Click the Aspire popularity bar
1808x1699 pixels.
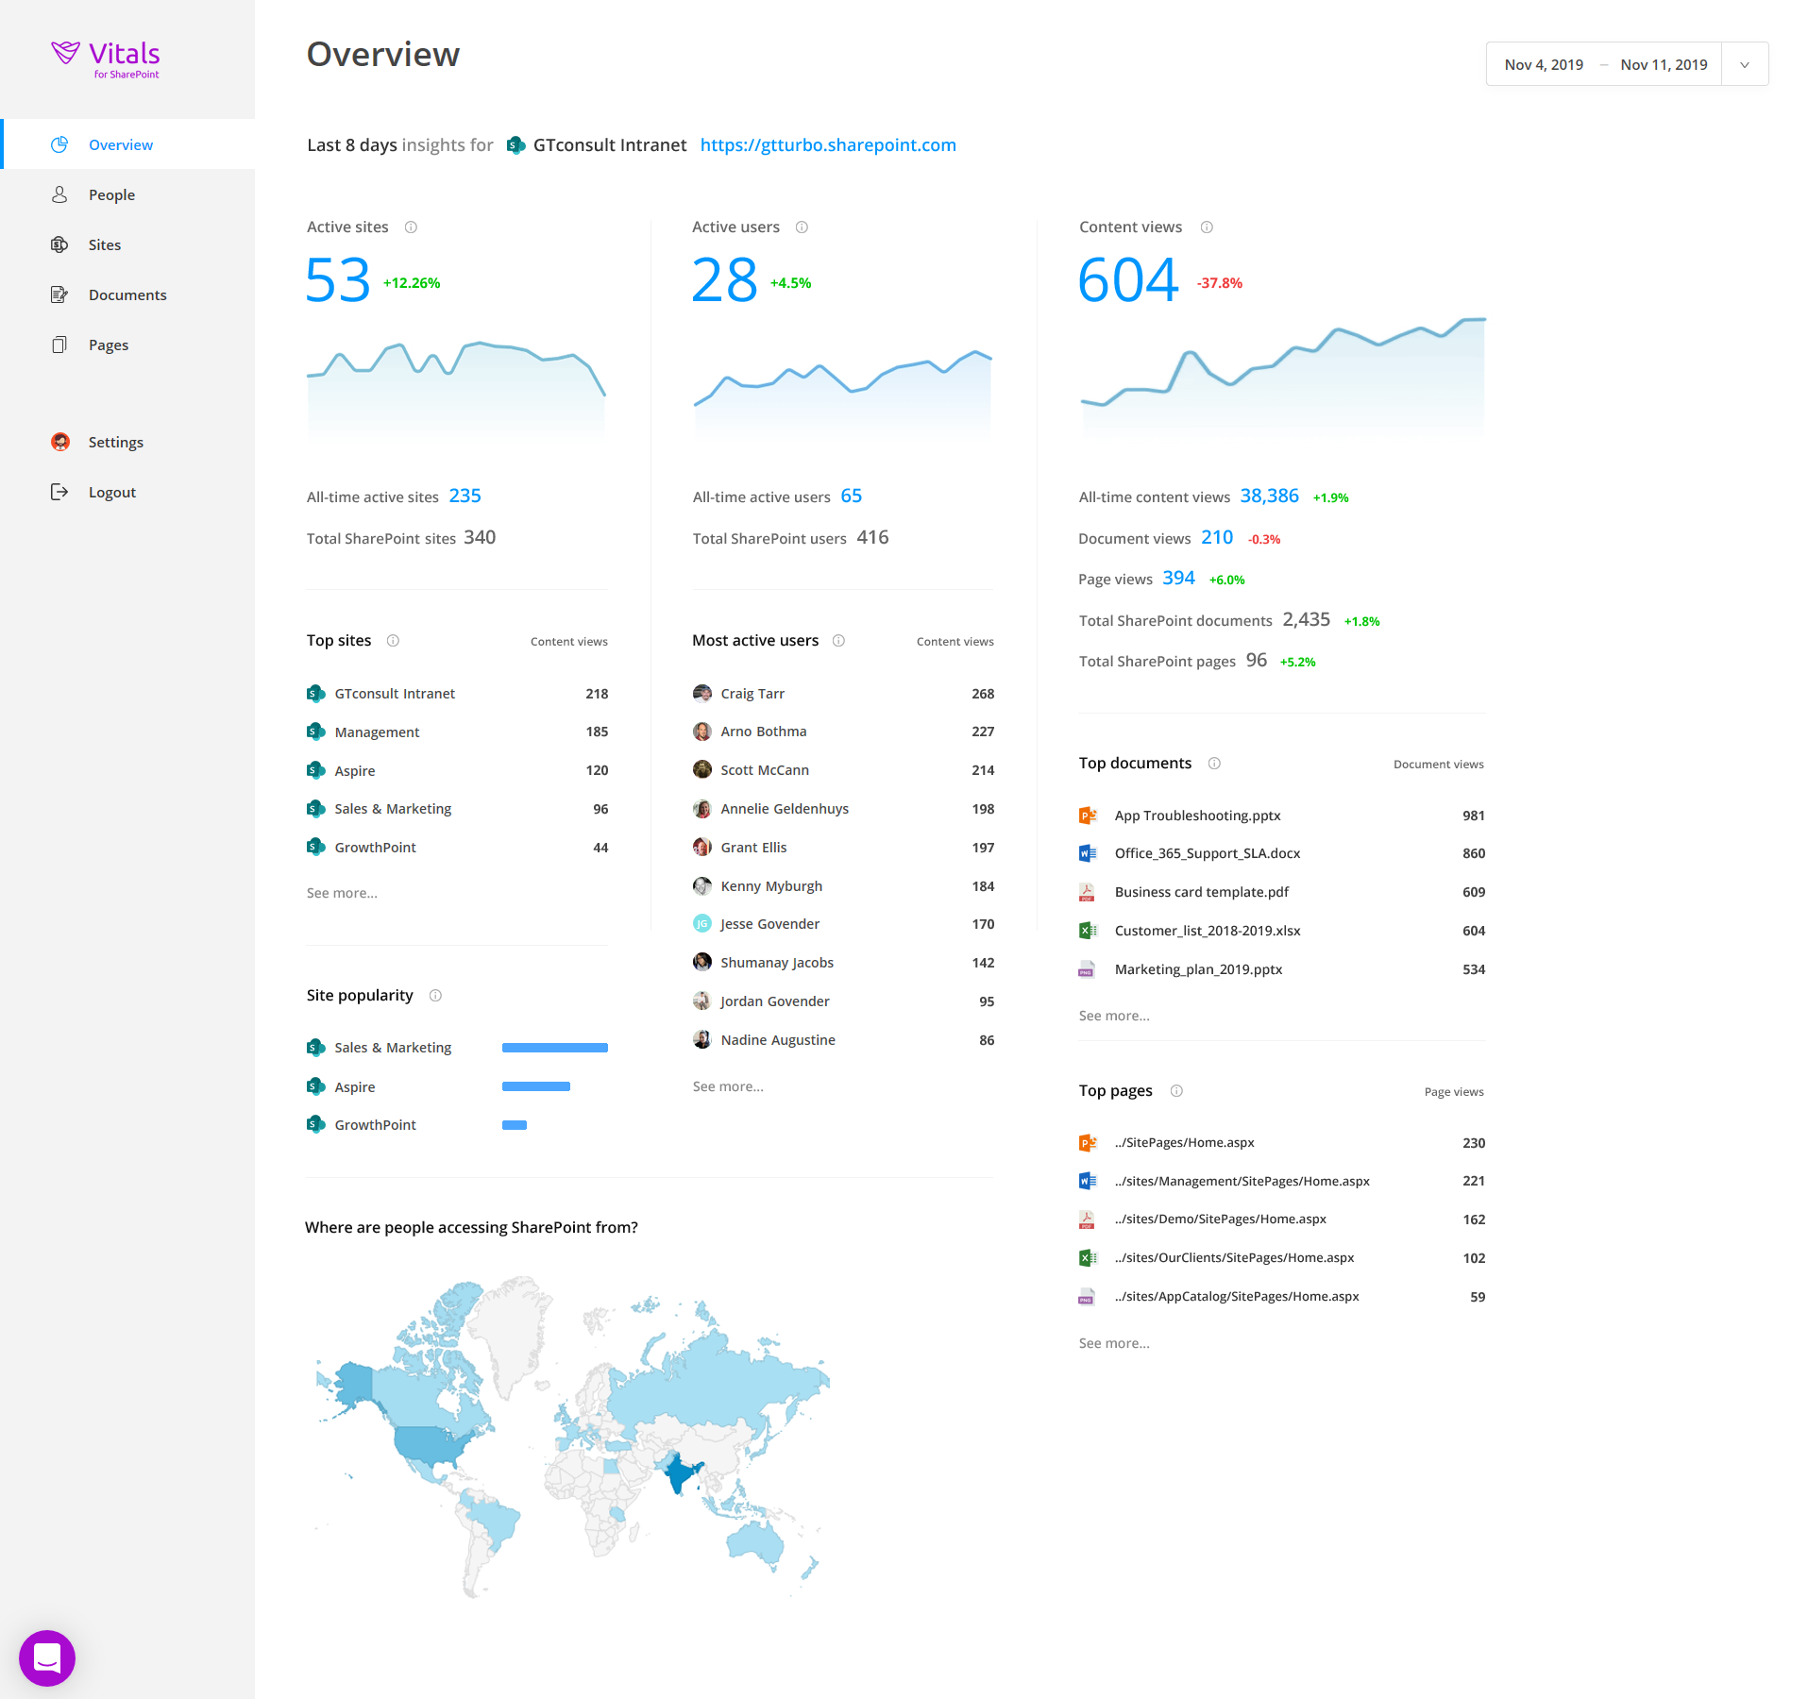pyautogui.click(x=536, y=1086)
